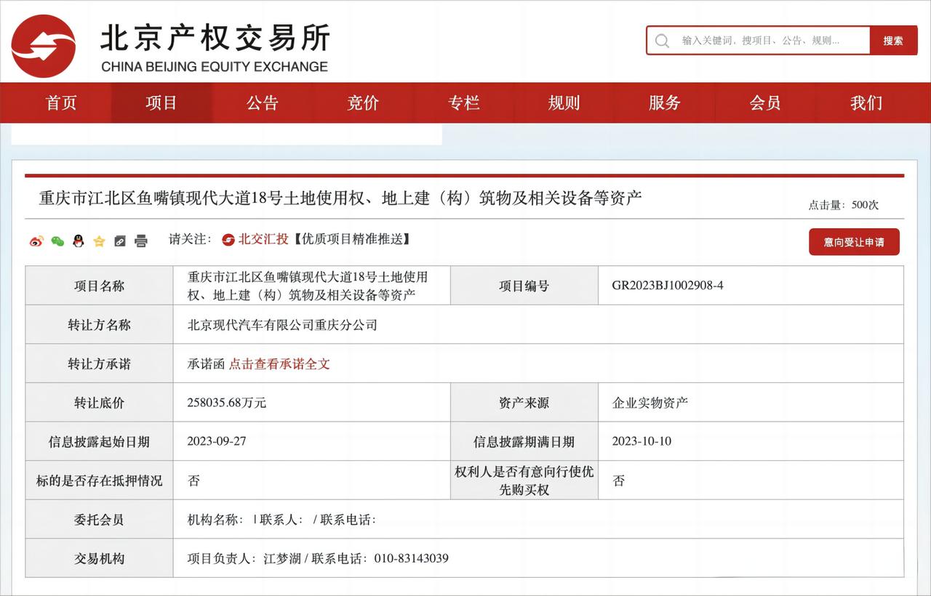Go to the 会员 section
Screen dimensions: 931x596
point(765,102)
